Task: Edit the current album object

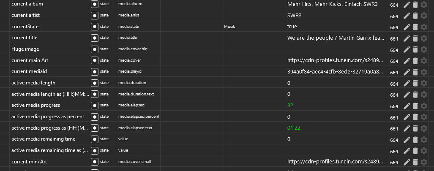Action: (407, 4)
